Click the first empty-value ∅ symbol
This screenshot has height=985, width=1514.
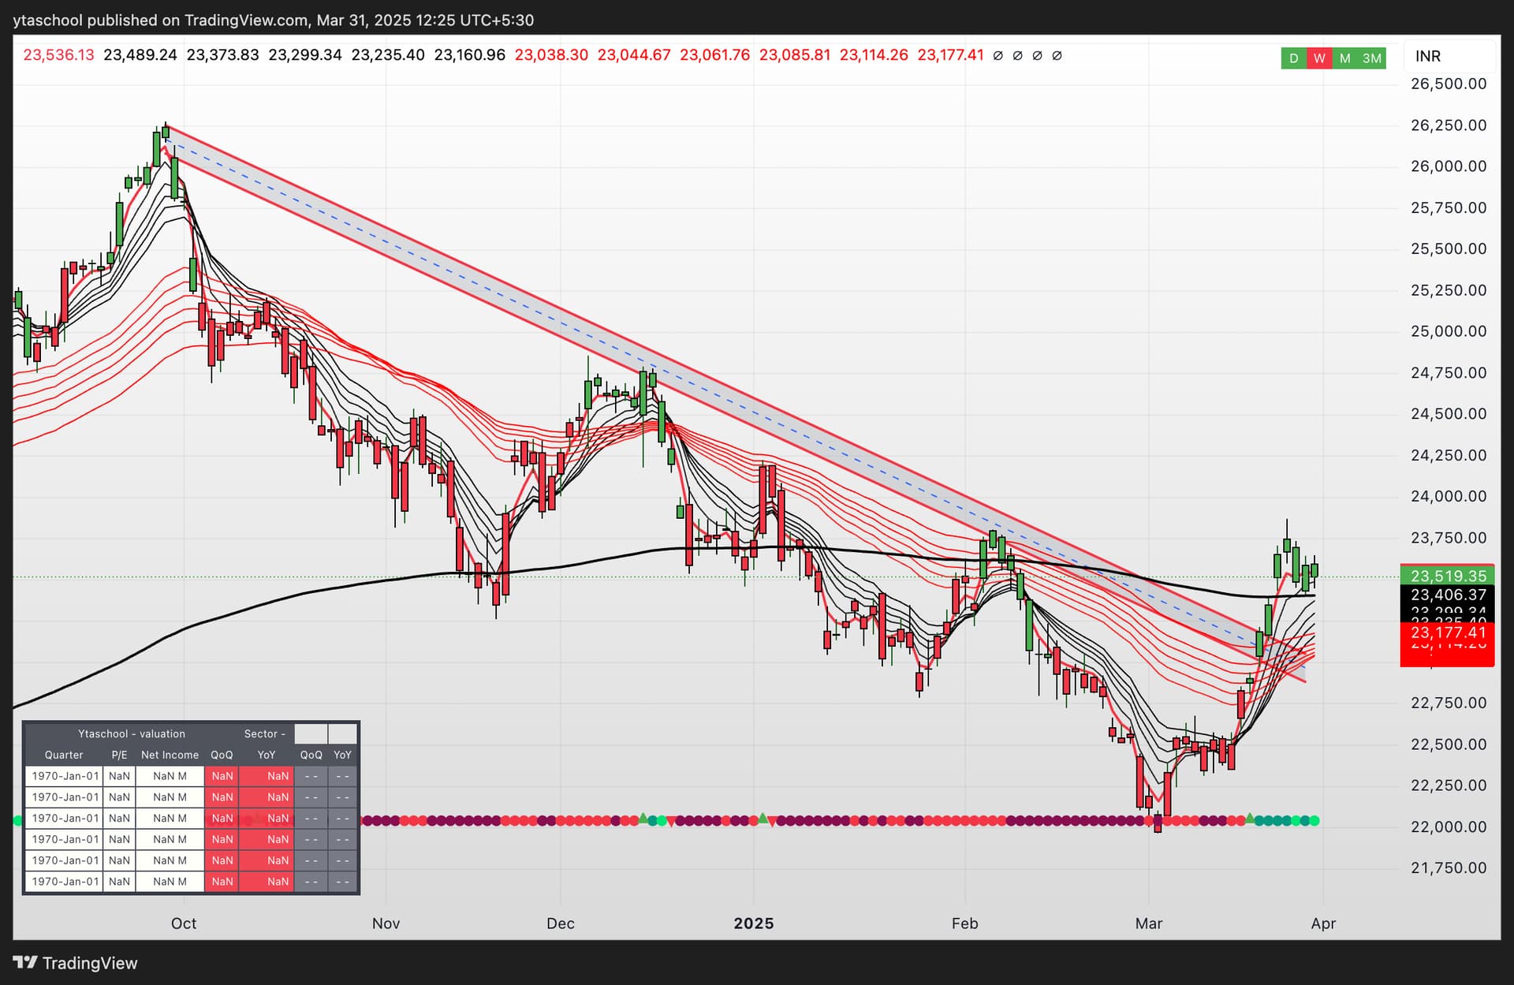[998, 55]
